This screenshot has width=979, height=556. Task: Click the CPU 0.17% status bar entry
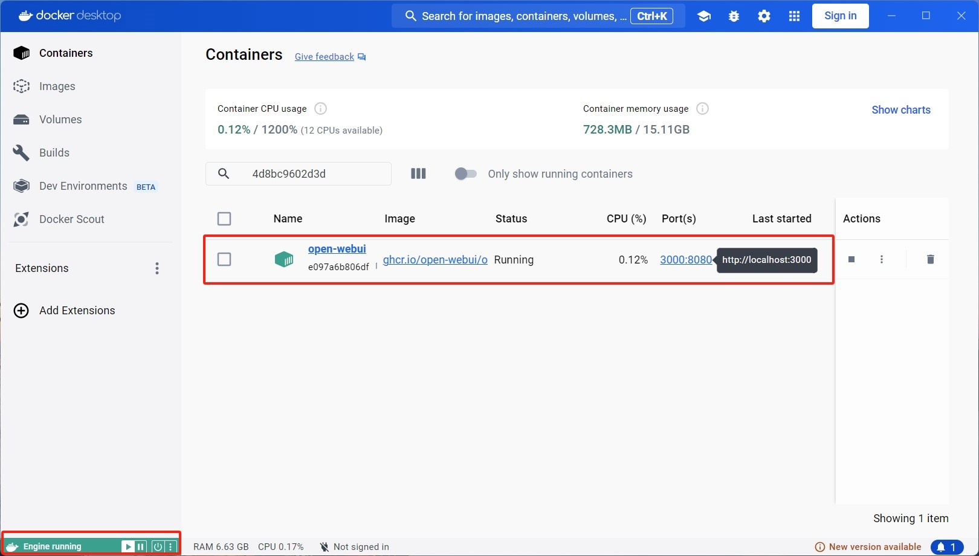[x=281, y=547]
